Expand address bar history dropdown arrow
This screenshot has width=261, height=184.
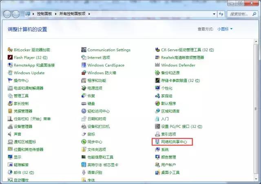pos(214,14)
